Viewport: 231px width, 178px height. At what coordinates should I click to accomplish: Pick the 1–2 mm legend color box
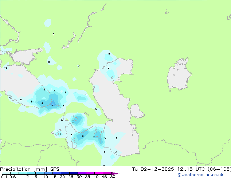pos(23,173)
